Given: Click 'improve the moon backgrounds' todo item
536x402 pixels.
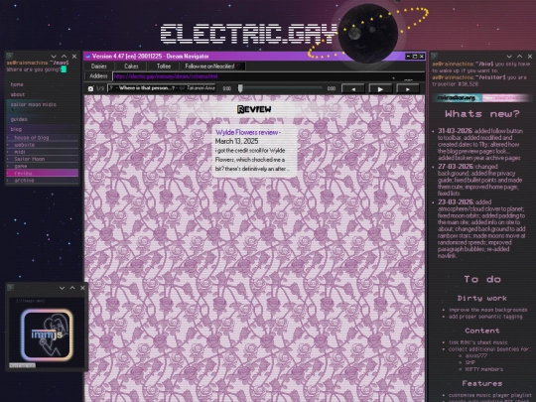Looking at the screenshot, I should (x=487, y=310).
